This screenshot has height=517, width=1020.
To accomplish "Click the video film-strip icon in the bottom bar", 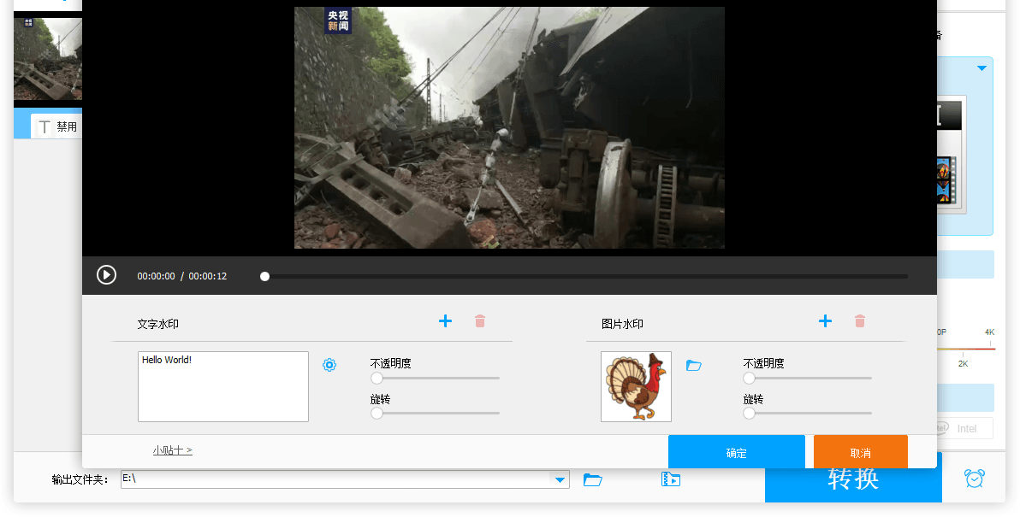I will (671, 479).
